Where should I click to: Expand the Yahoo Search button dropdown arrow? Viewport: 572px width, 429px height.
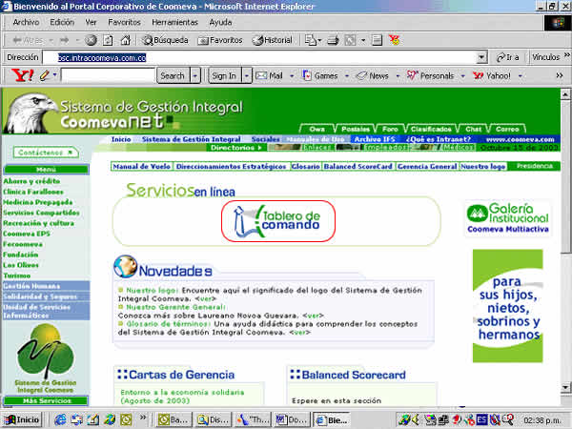pyautogui.click(x=195, y=75)
